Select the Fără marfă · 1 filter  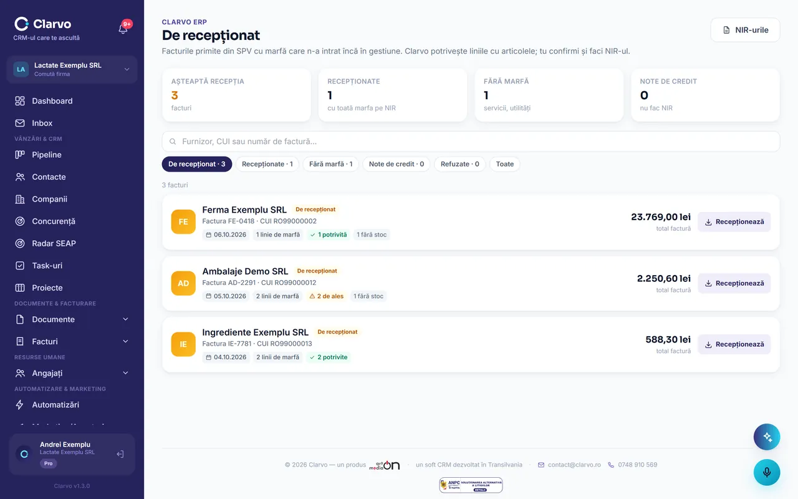coord(331,164)
